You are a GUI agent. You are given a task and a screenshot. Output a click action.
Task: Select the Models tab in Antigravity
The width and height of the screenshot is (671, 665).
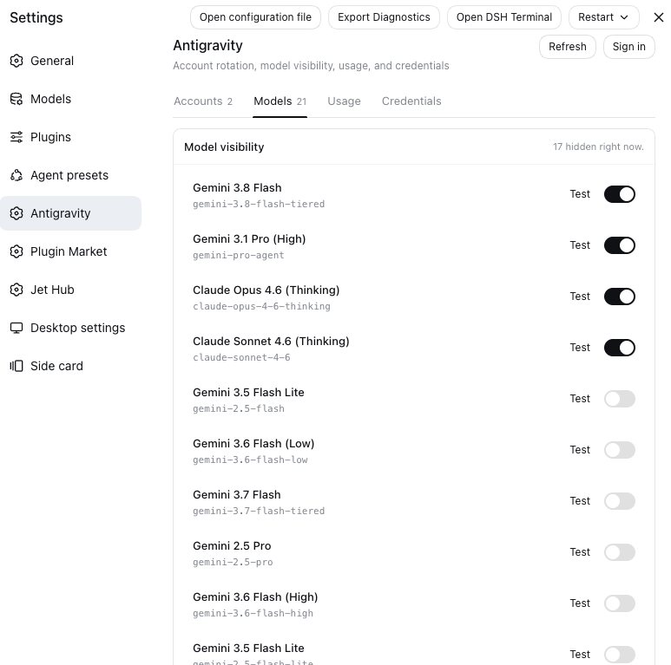[280, 101]
